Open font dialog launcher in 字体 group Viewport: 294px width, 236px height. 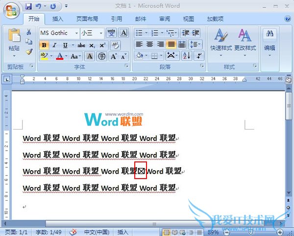(x=126, y=66)
